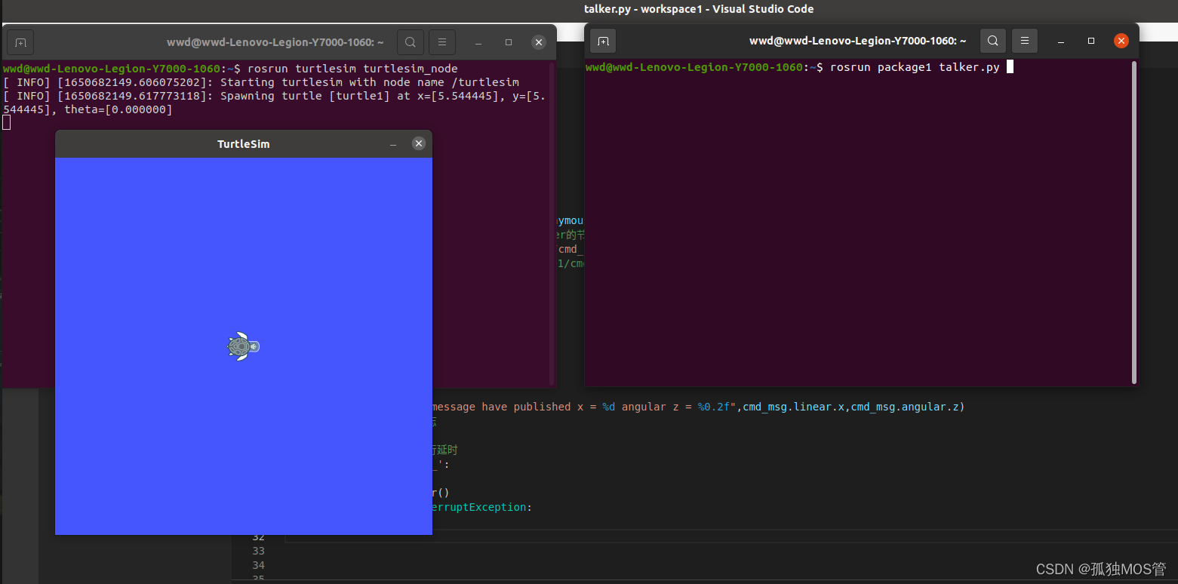Click the 'rosrun package1 talker.py' command text
The width and height of the screenshot is (1178, 584).
915,67
